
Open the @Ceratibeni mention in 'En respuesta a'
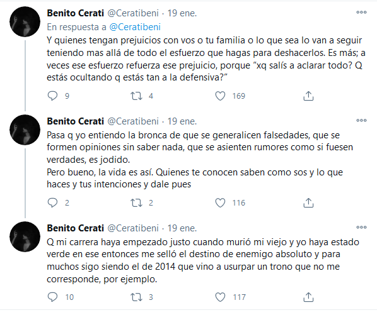coord(135,27)
